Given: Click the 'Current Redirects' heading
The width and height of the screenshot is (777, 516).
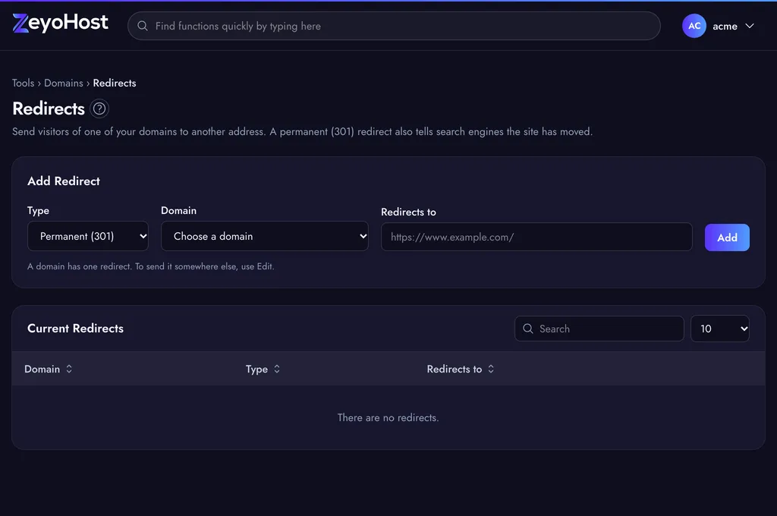Looking at the screenshot, I should pos(75,328).
